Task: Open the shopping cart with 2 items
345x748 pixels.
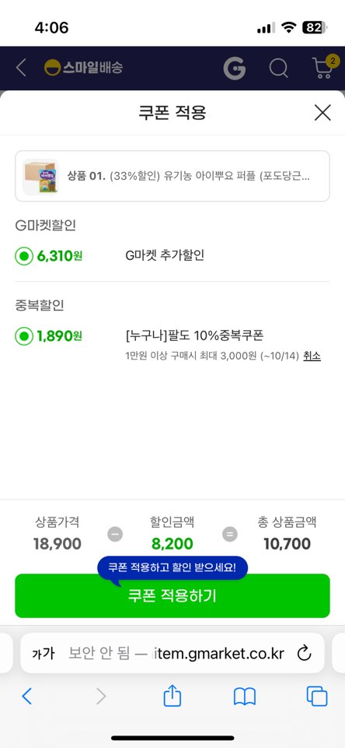Action: (325, 67)
